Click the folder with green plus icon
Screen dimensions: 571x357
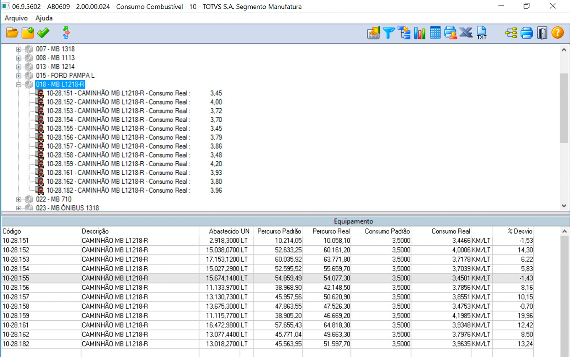(x=28, y=33)
